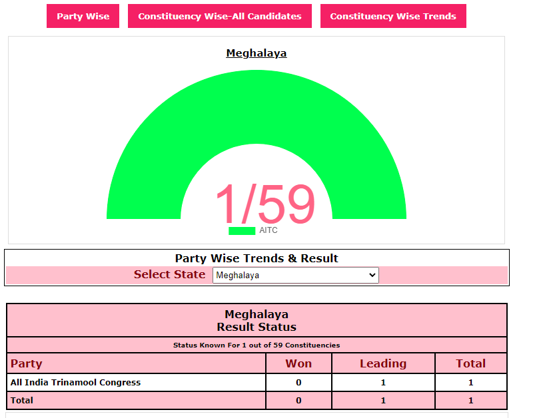This screenshot has width=545, height=418.
Task: Click the Party Wise Trends & Result heading
Action: click(x=257, y=258)
